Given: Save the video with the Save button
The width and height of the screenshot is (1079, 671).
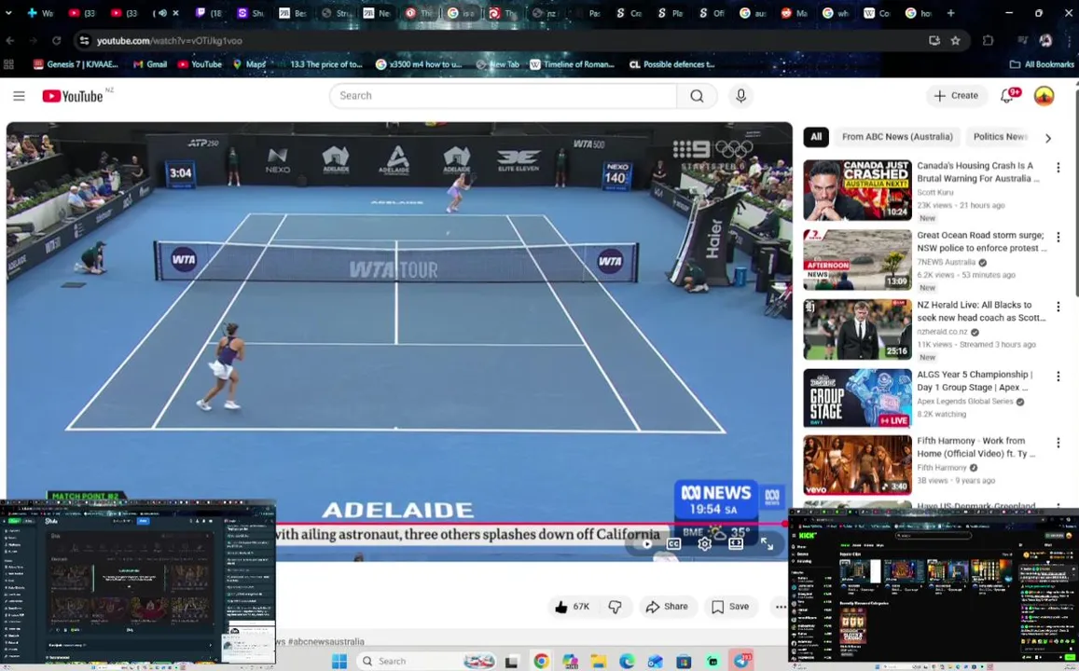Looking at the screenshot, I should coord(730,607).
